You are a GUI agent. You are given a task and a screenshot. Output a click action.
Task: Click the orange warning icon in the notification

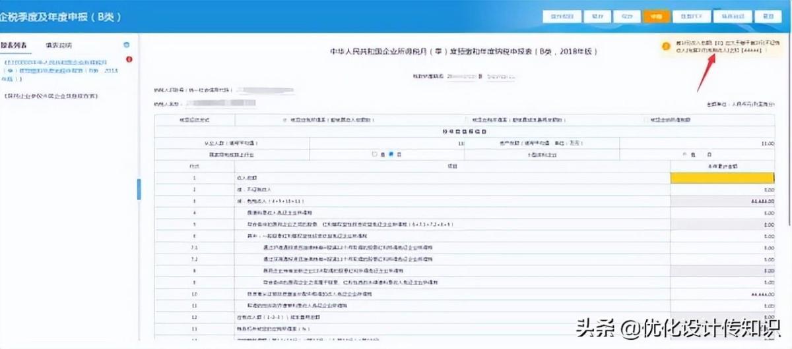pos(666,47)
